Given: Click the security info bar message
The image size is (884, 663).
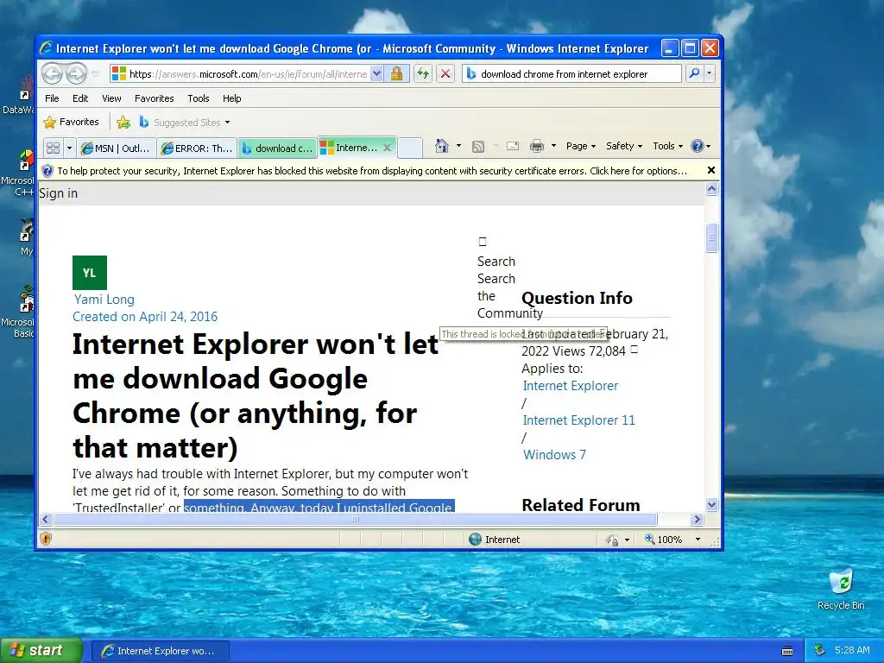Looking at the screenshot, I should (x=372, y=171).
